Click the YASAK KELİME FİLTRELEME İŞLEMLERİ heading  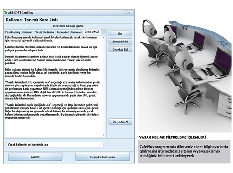point(172,137)
